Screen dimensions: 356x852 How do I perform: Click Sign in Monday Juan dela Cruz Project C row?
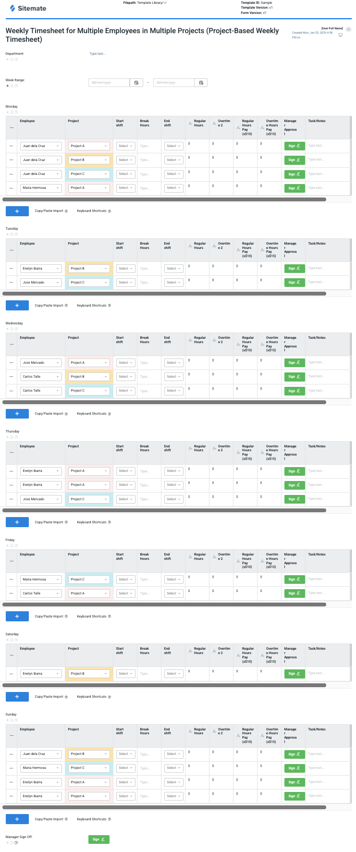point(295,174)
